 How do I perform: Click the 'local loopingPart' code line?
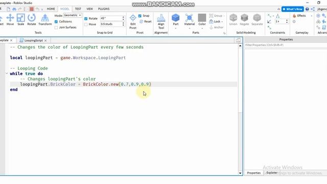click(x=68, y=58)
